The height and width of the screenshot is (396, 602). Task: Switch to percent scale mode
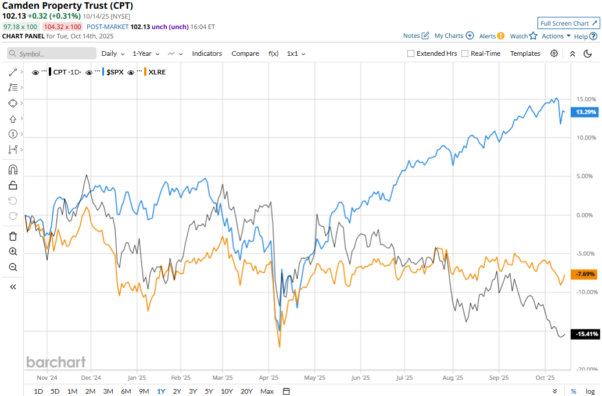574,391
